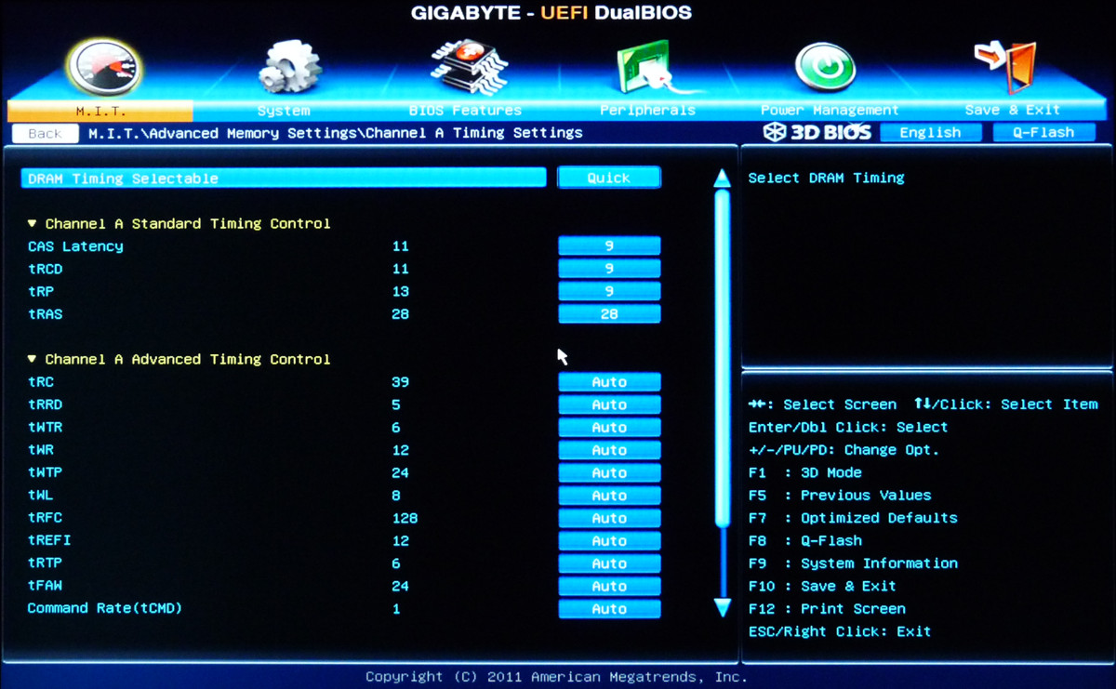Open the Power Management icon
Viewport: 1116px width, 689px height.
[x=825, y=67]
